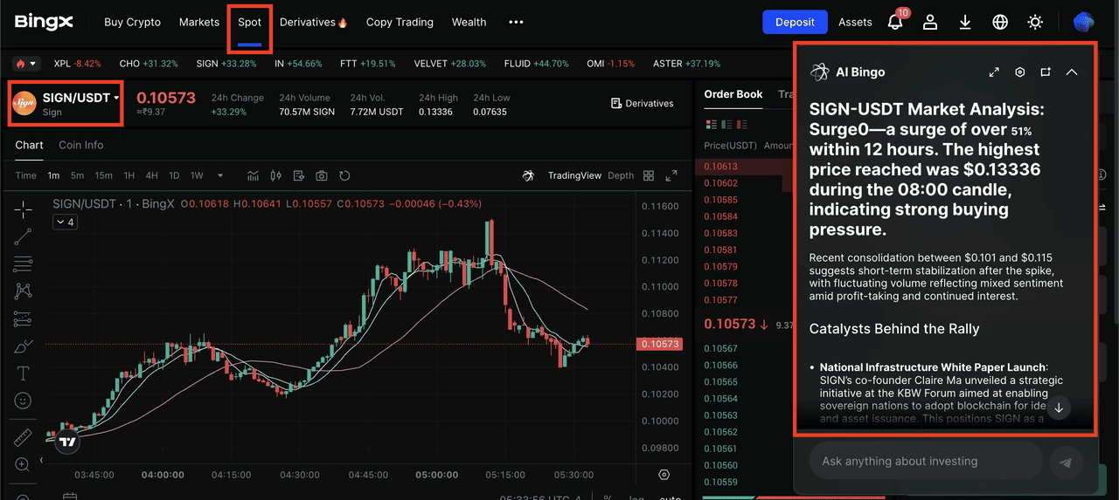The width and height of the screenshot is (1119, 500).
Task: Click the chart reset refresh icon
Action: (344, 175)
